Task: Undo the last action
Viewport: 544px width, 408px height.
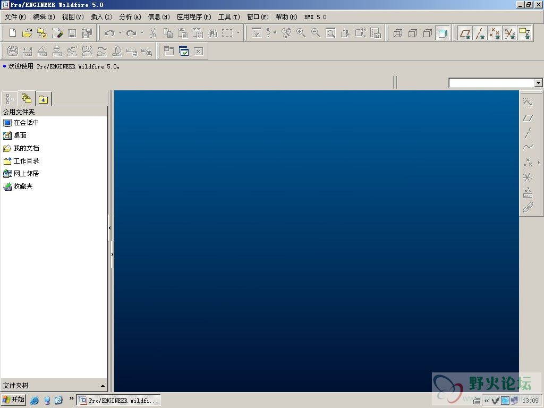Action: pos(109,33)
